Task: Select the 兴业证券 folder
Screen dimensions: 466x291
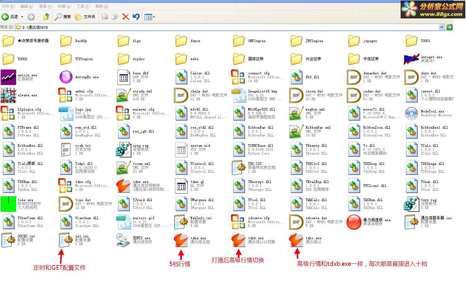Action: pyautogui.click(x=296, y=59)
